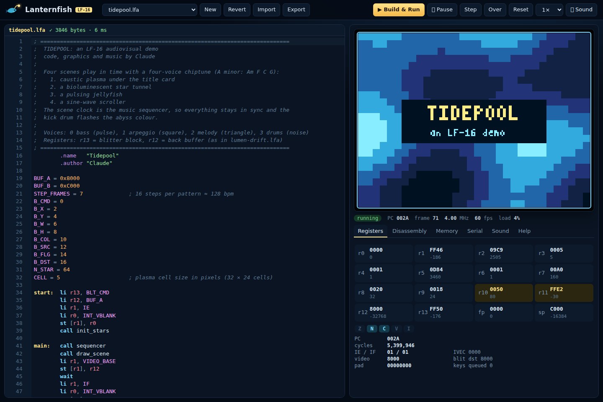Click the Export button
Image resolution: width=603 pixels, height=402 pixels.
pos(296,10)
